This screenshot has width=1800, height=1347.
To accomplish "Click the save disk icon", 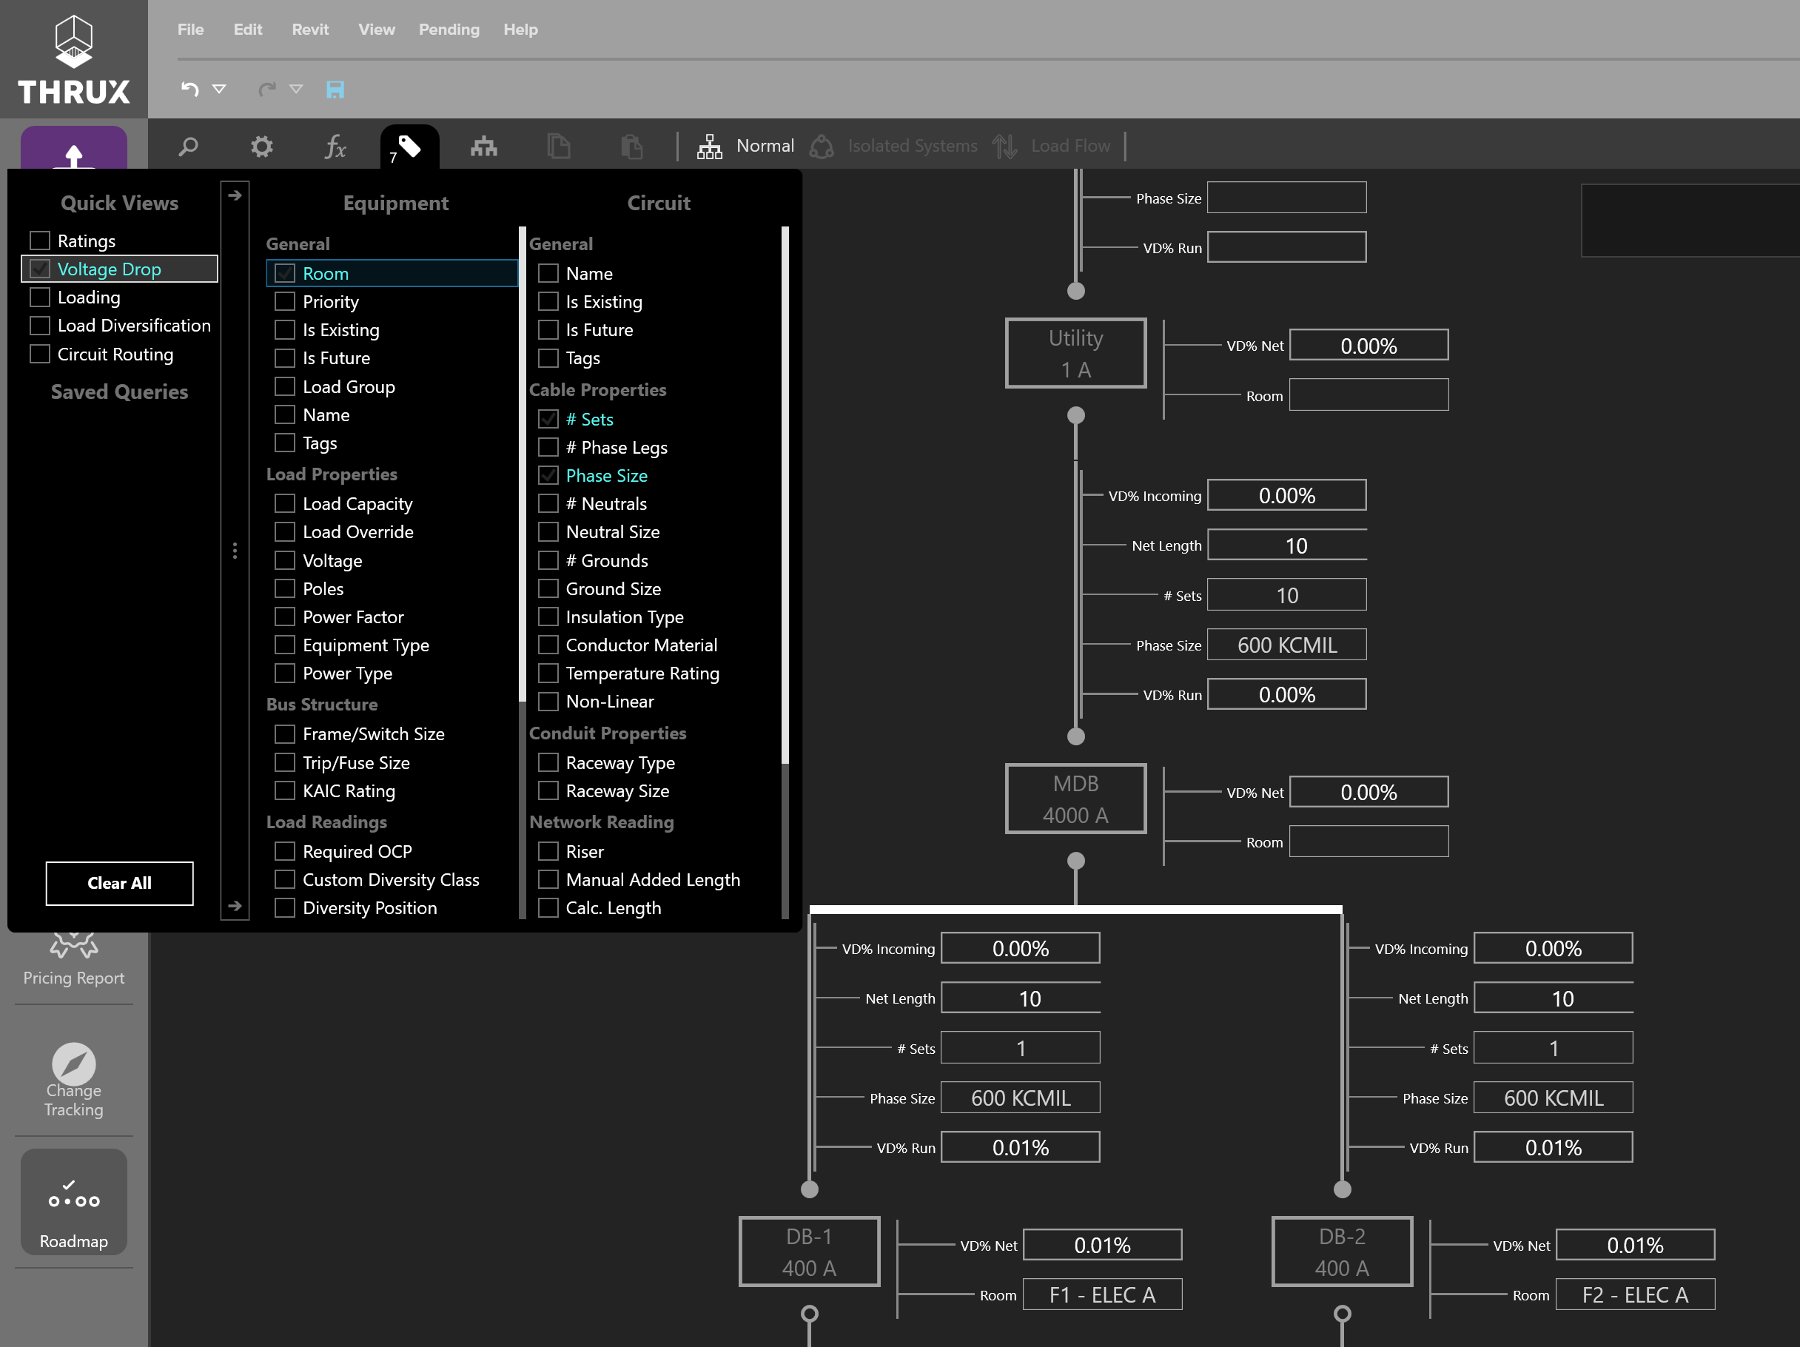I will coord(335,89).
